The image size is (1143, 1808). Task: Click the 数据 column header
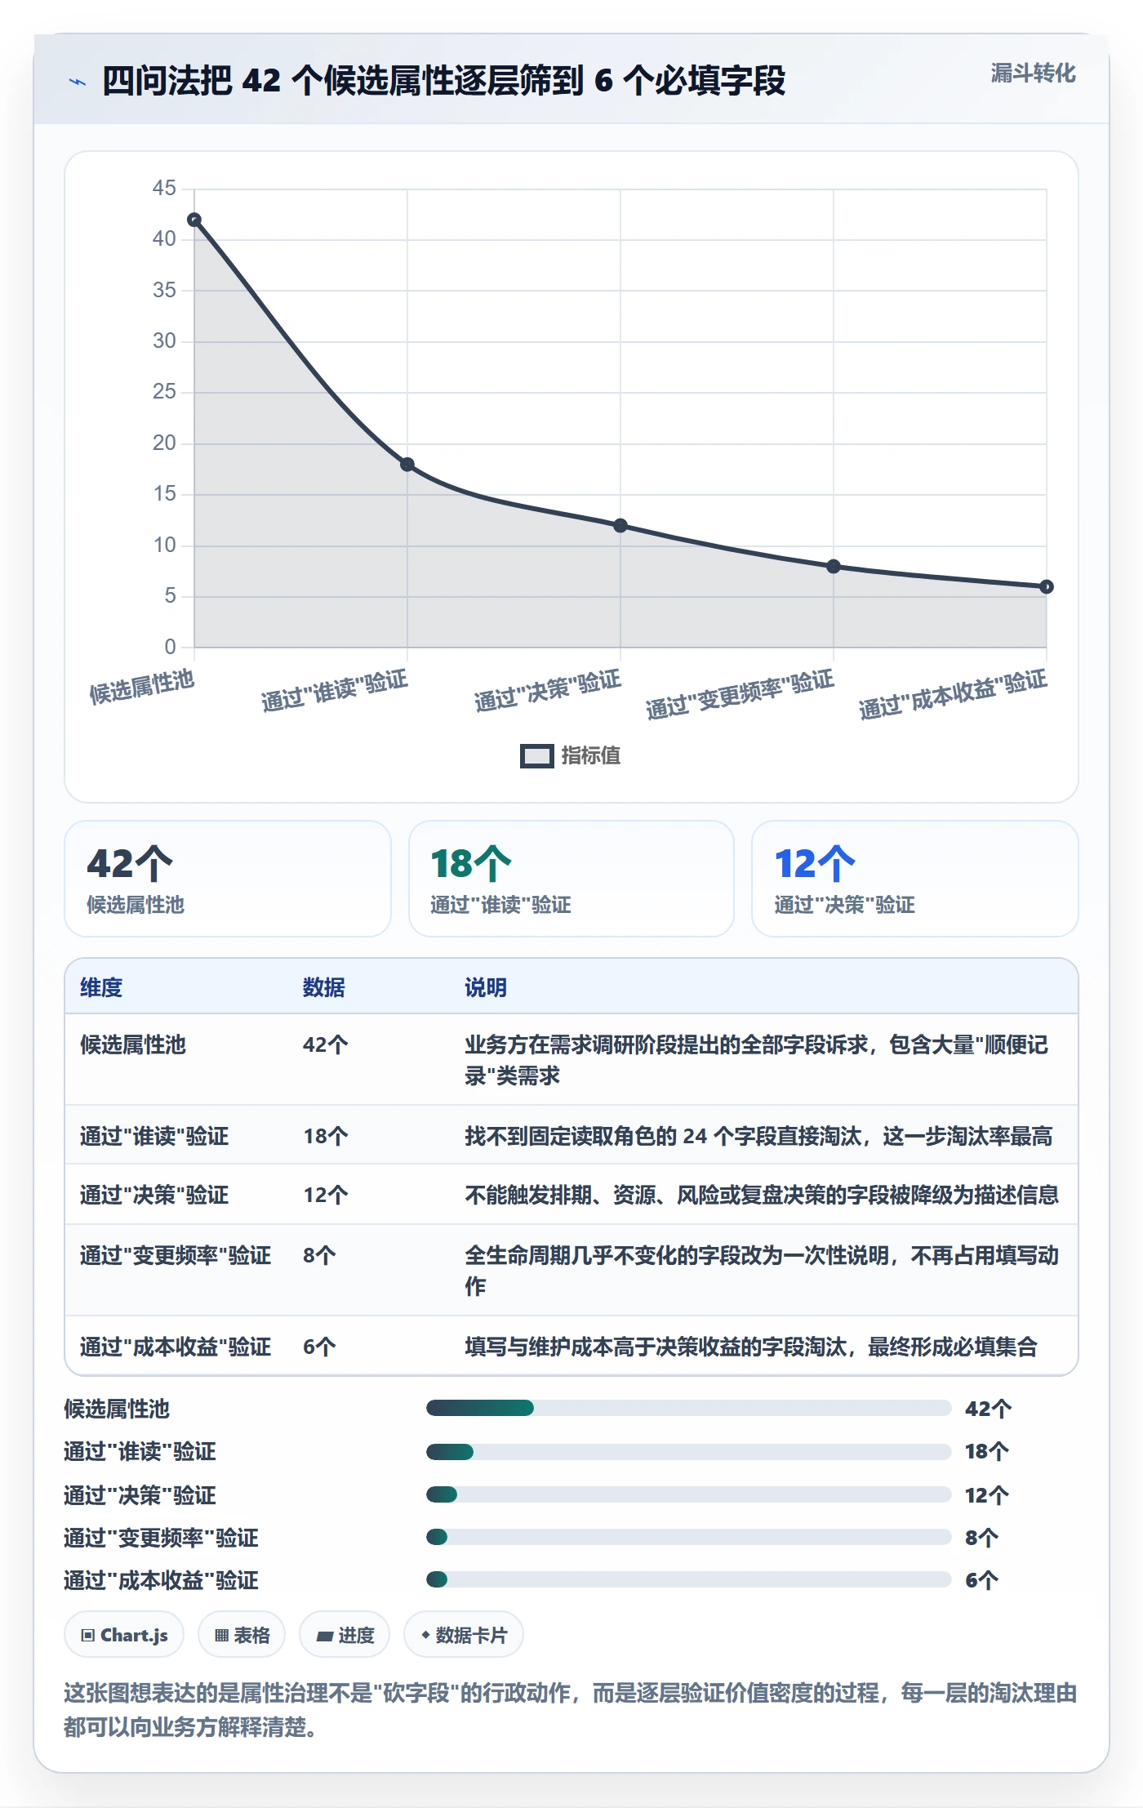coord(324,987)
